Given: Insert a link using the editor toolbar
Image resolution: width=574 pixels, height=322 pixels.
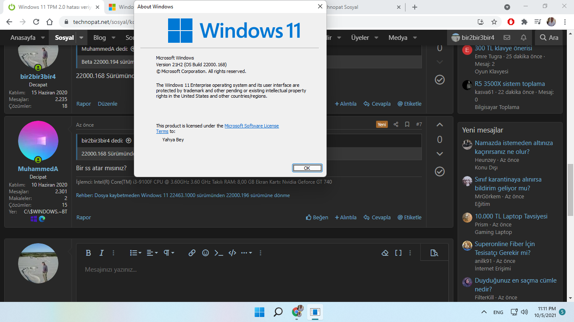Looking at the screenshot, I should coord(192,253).
